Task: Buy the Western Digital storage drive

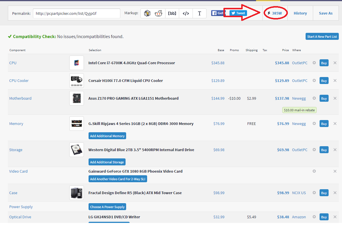Action: [x=324, y=150]
